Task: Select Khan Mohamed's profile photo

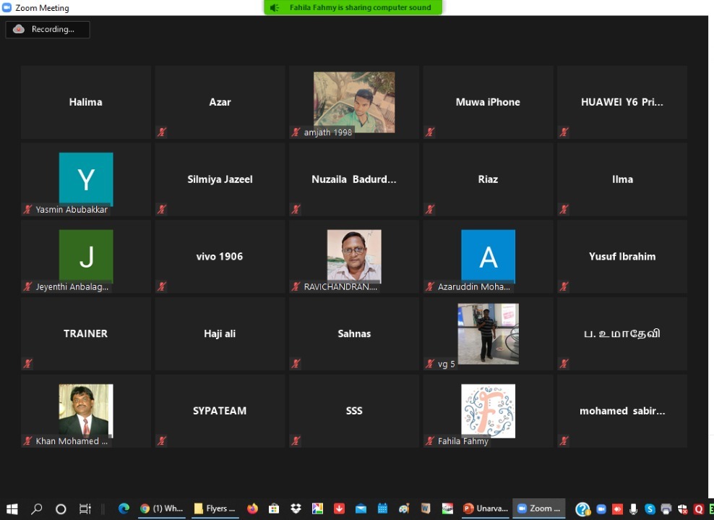Action: [86, 410]
